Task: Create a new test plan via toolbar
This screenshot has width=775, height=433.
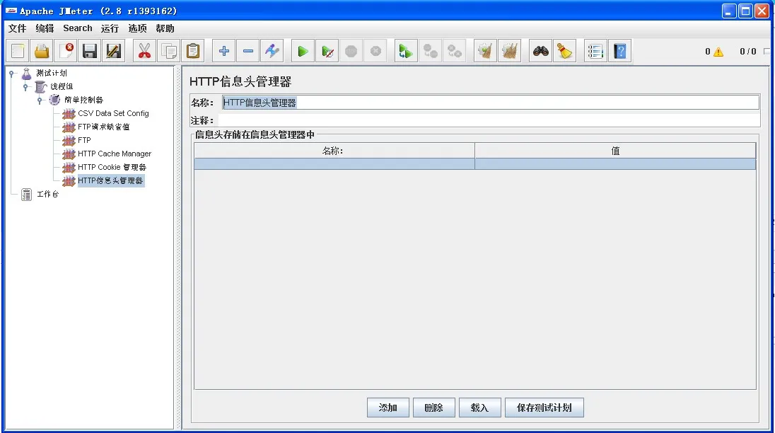Action: 18,51
